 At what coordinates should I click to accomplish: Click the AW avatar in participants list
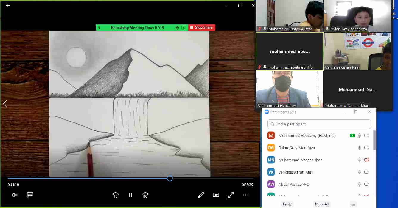[x=271, y=184]
